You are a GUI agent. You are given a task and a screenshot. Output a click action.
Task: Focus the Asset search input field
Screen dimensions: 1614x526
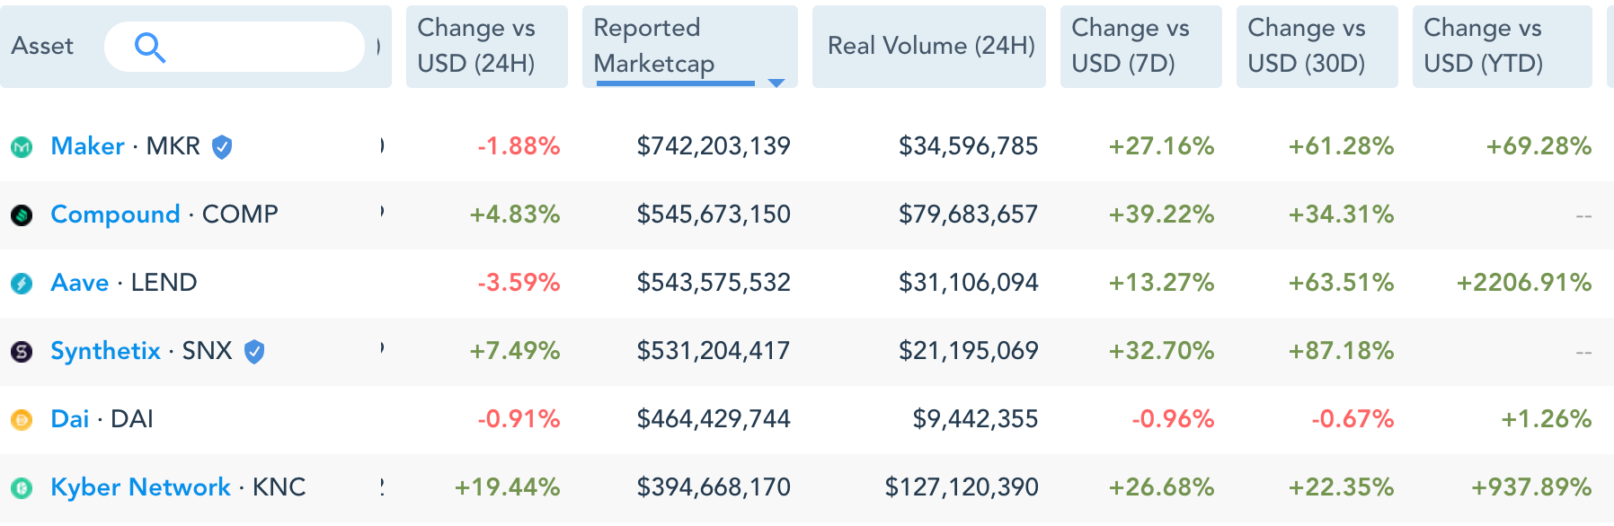(x=261, y=47)
